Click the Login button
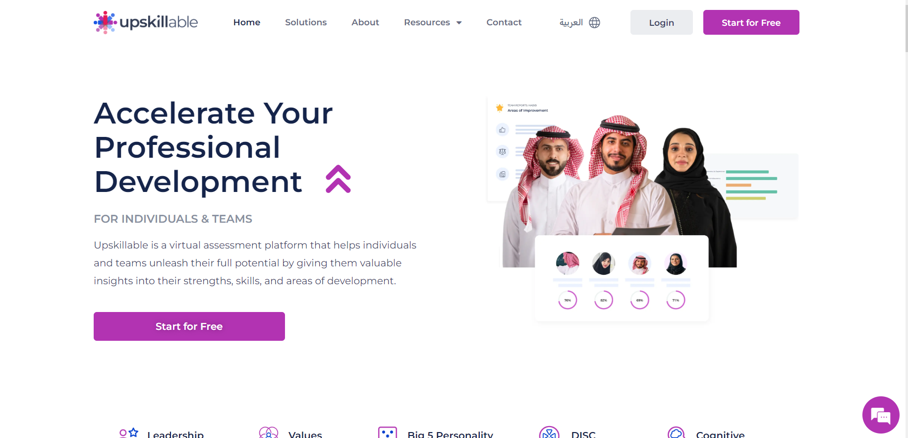 click(x=662, y=22)
